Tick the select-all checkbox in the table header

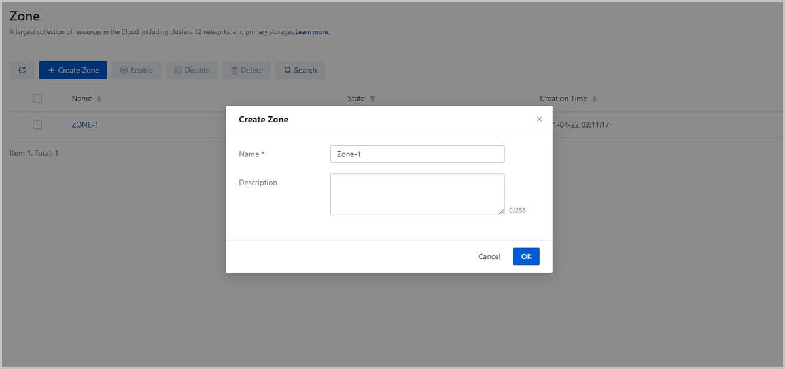(x=37, y=99)
